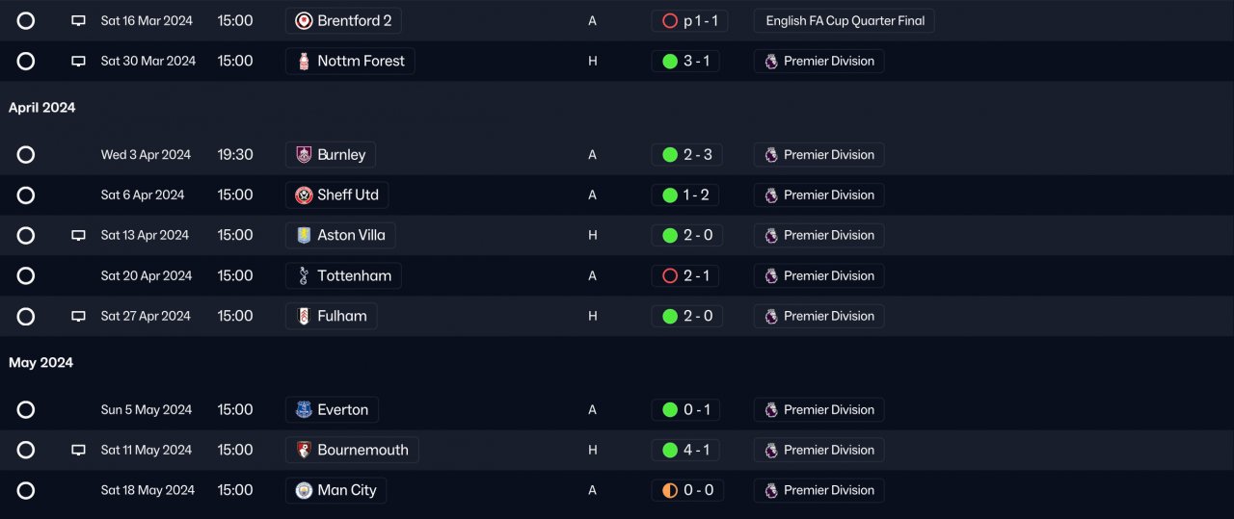
Task: Select the radio circle for Nottm Forest match
Action: point(26,62)
